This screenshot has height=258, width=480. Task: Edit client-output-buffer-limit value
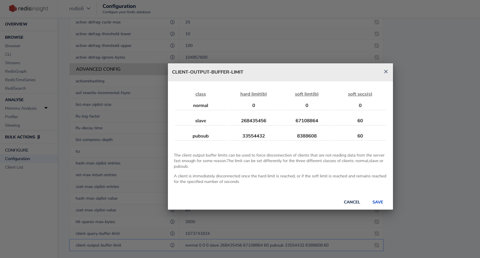(377, 245)
